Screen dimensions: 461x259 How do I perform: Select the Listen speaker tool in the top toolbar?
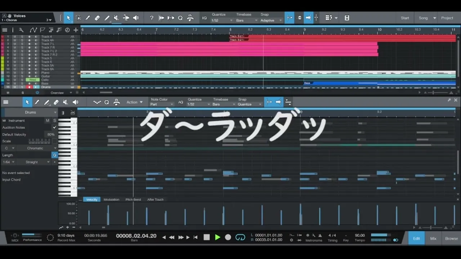point(136,18)
